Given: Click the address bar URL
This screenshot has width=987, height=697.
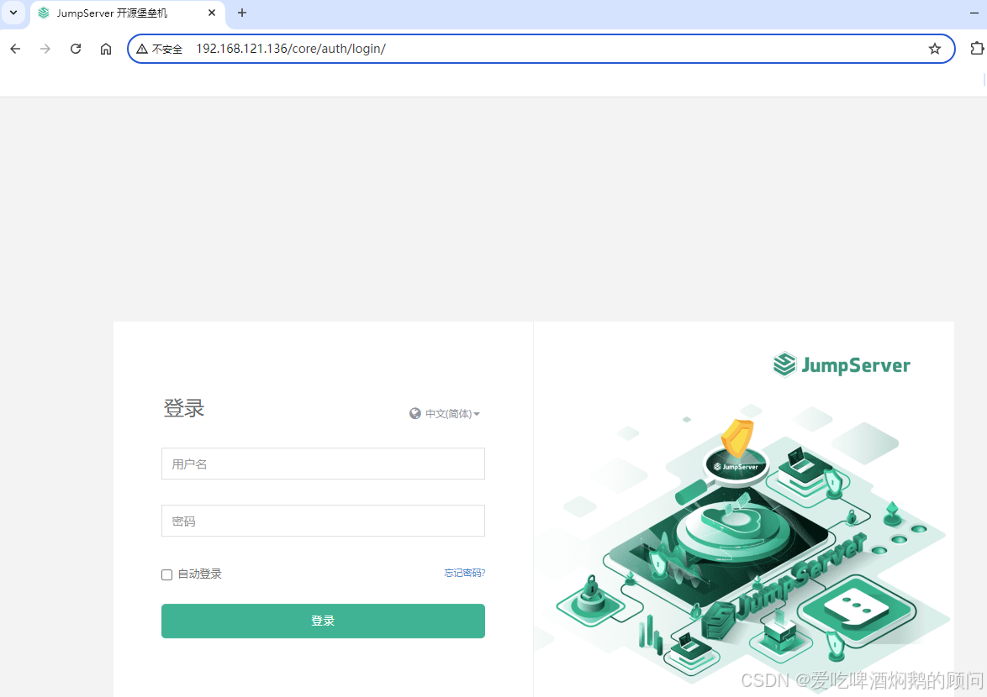Looking at the screenshot, I should pyautogui.click(x=291, y=49).
